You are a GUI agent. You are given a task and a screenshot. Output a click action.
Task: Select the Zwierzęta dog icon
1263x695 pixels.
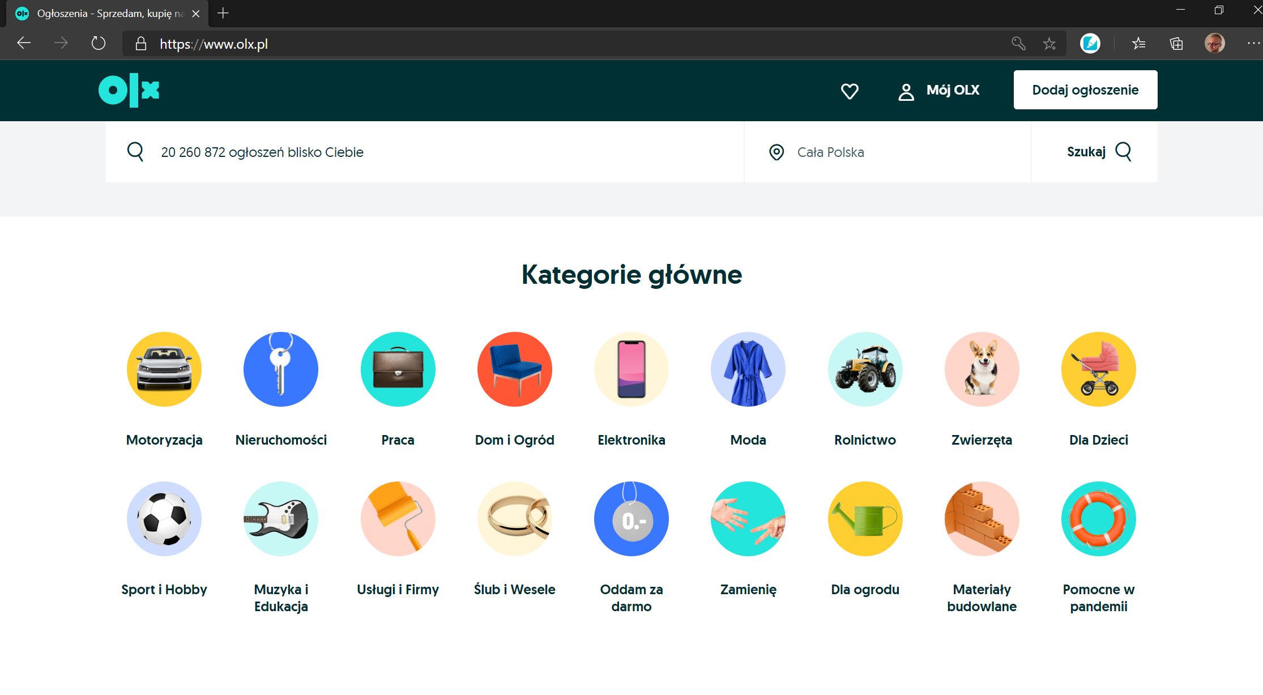(x=982, y=369)
